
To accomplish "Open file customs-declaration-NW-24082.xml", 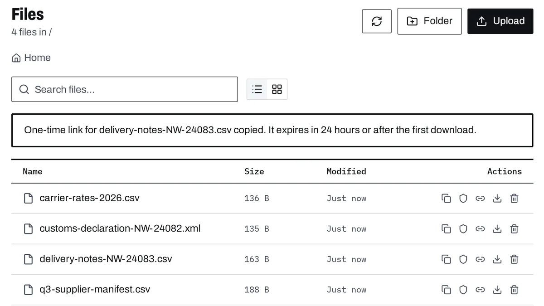I will pos(120,228).
